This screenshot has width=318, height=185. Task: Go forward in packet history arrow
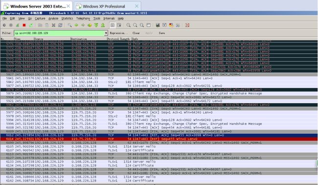(x=83, y=25)
